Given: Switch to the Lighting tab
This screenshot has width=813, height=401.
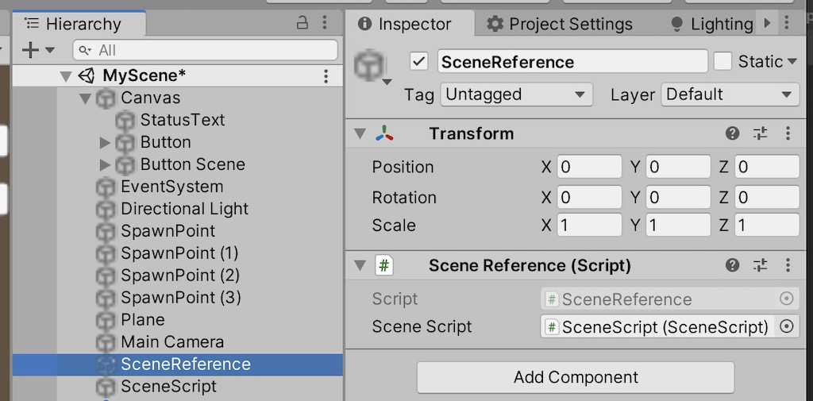Looking at the screenshot, I should (711, 24).
